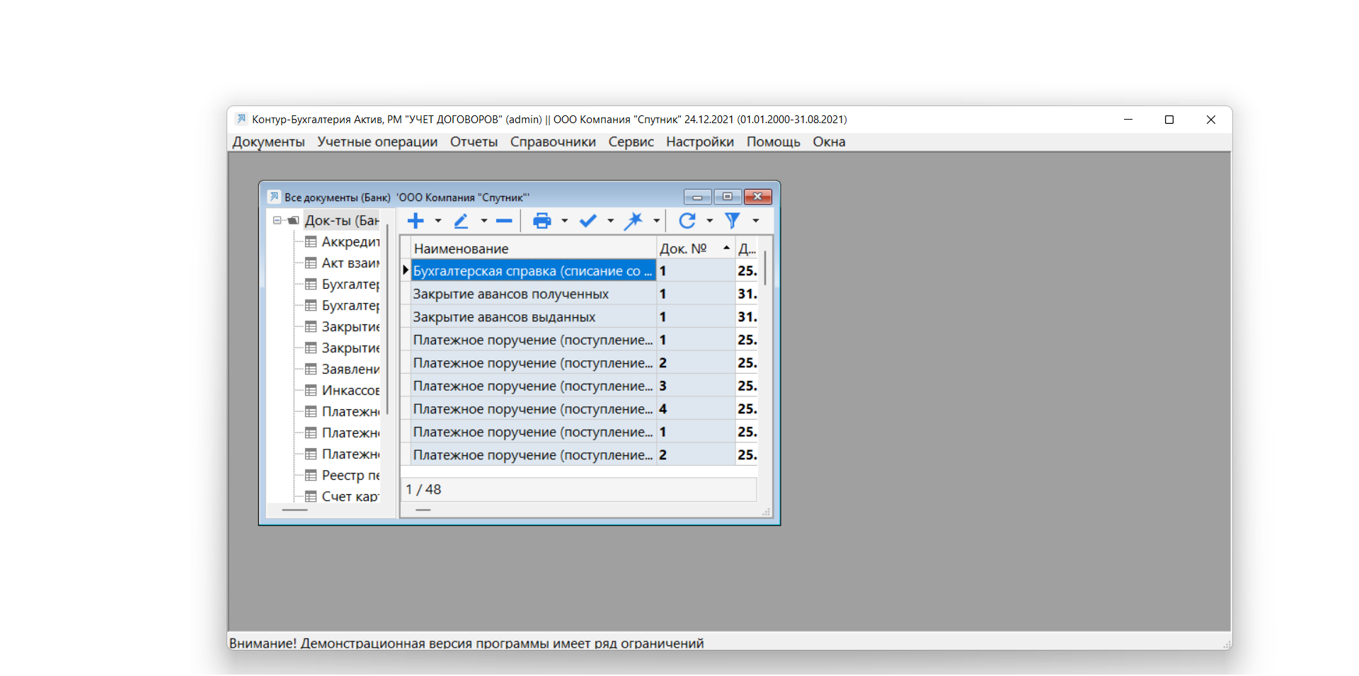The image size is (1359, 676).
Task: Minimize the Все документы (Банк) child window
Action: point(697,197)
